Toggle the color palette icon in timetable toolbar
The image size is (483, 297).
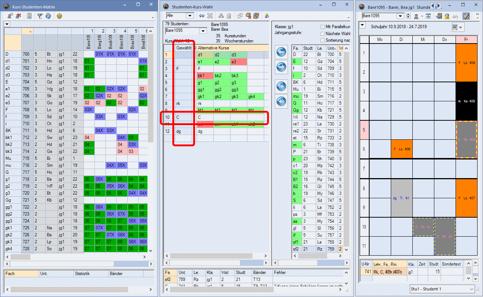pyautogui.click(x=466, y=16)
